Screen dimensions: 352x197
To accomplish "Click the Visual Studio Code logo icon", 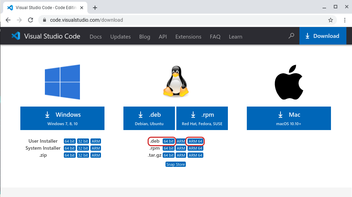I will pos(15,36).
